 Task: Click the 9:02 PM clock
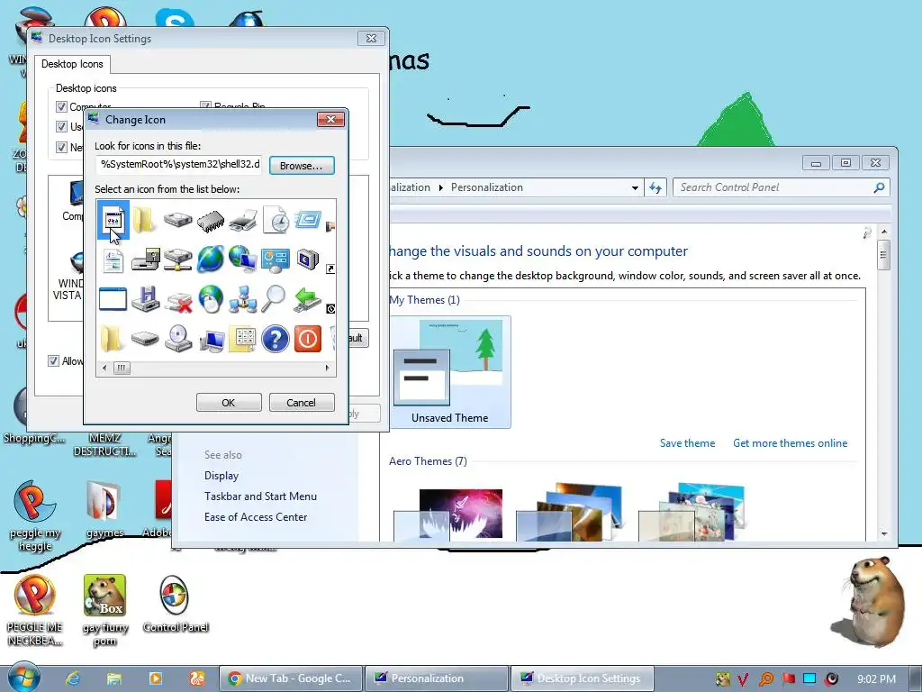[876, 679]
